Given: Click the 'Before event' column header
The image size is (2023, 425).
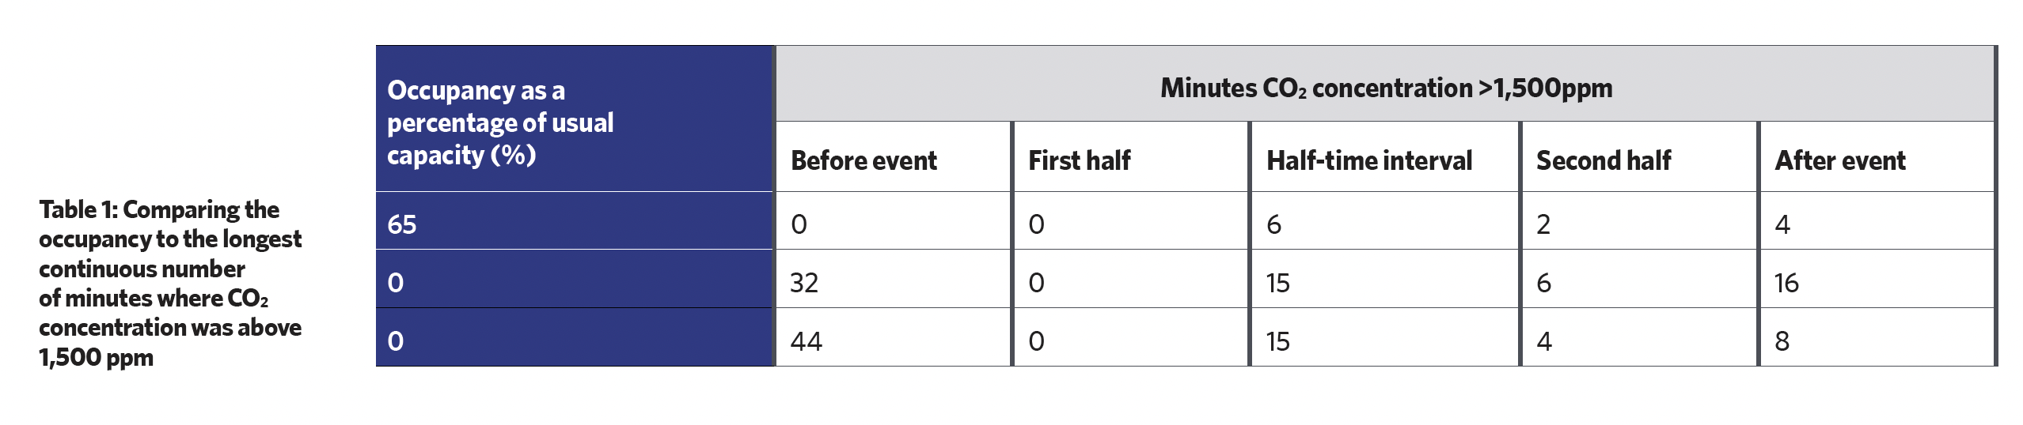Looking at the screenshot, I should tap(894, 156).
